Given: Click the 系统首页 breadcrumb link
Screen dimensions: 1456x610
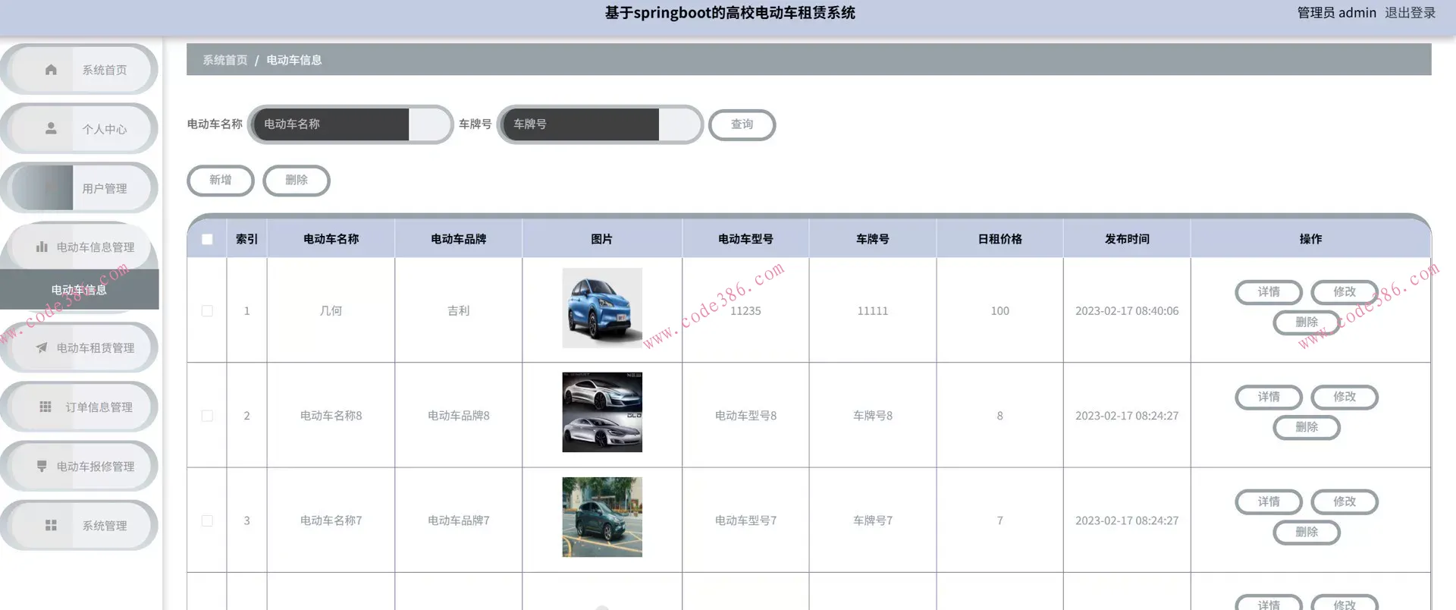Looking at the screenshot, I should tap(225, 60).
